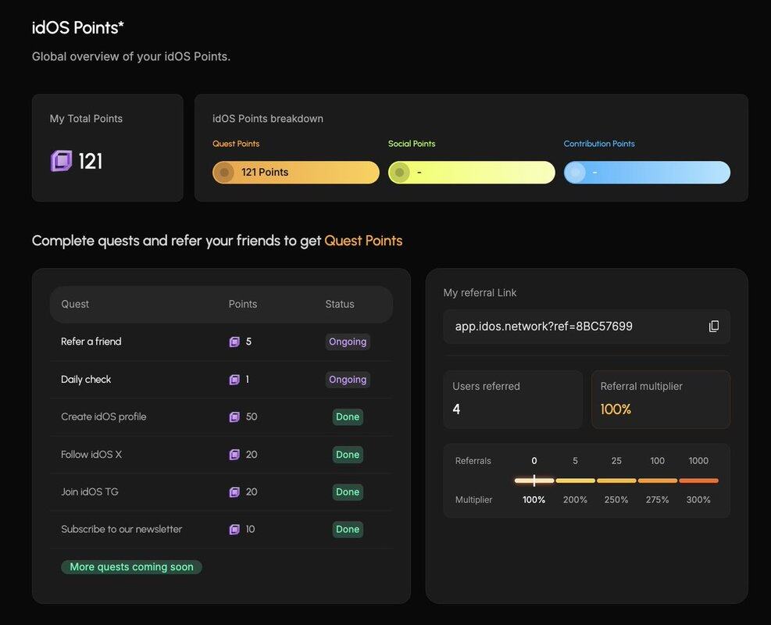Image resolution: width=771 pixels, height=625 pixels.
Task: Click Done status for Create idOS profile
Action: [x=348, y=417]
